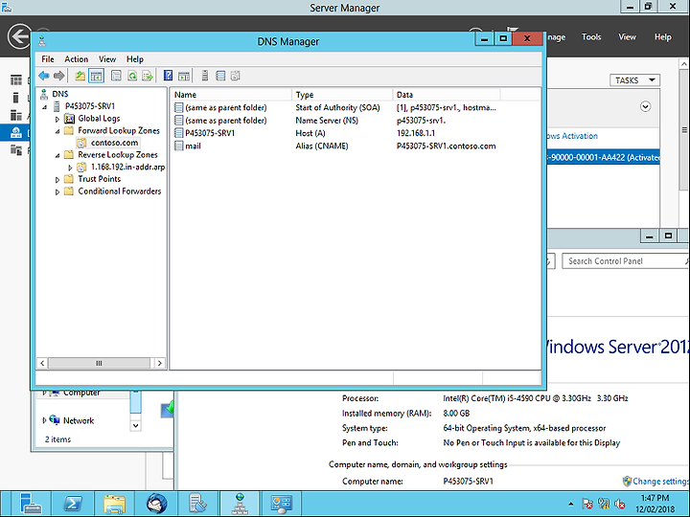Click the muted volume tray icon
This screenshot has height=517, width=690.
[620, 504]
